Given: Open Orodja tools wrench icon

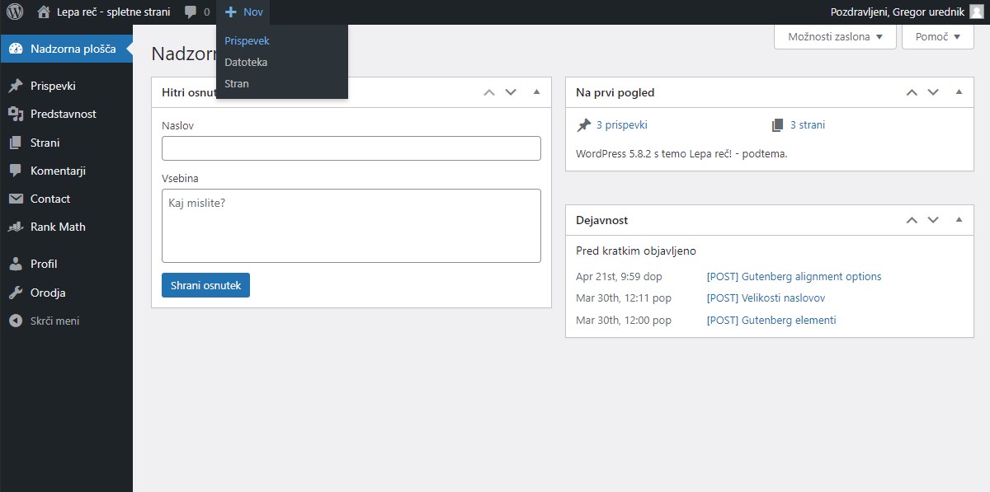Looking at the screenshot, I should point(15,293).
